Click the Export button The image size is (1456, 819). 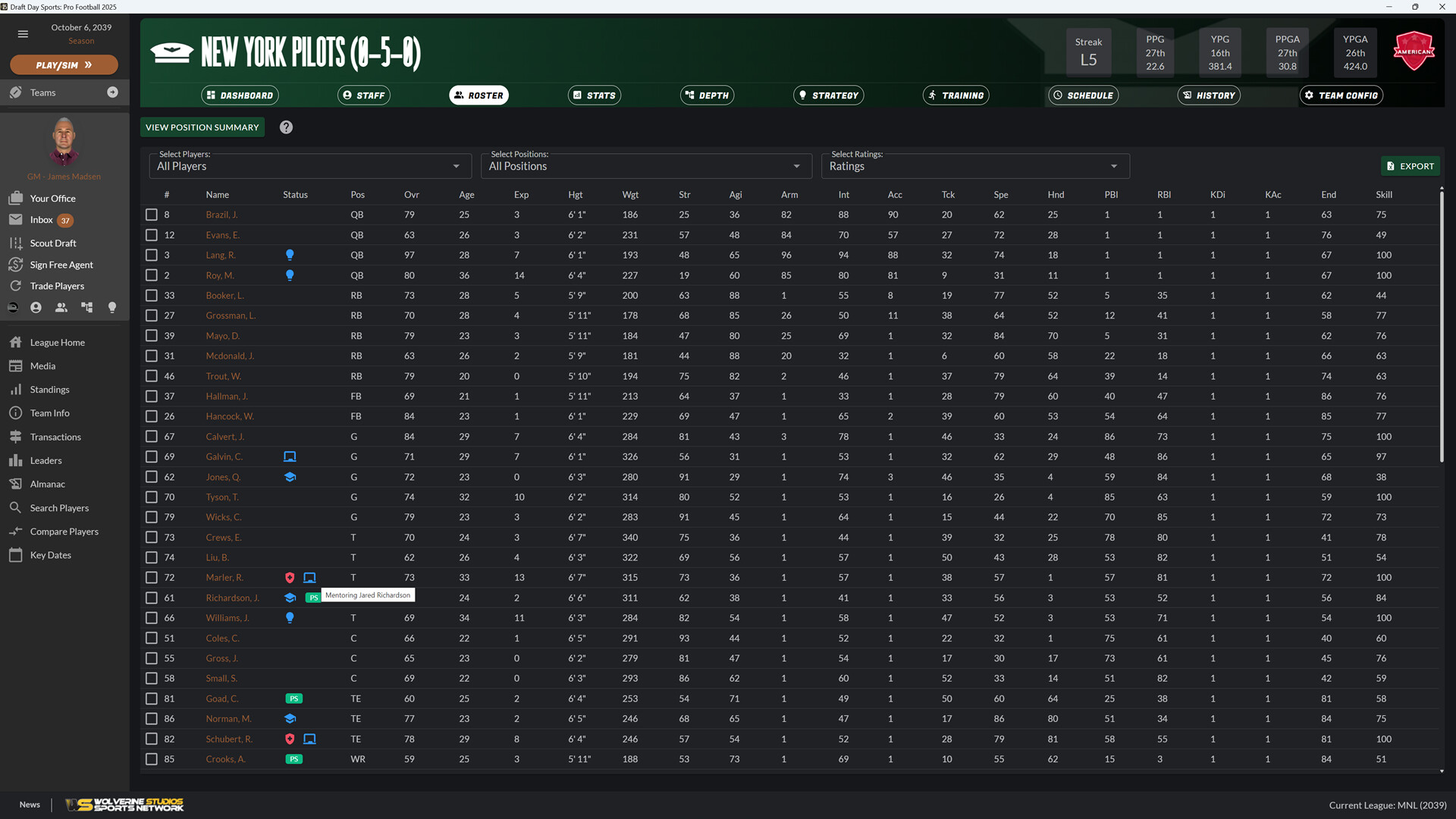coord(1410,166)
